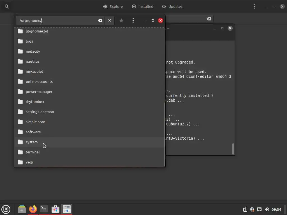Click the dconf Editor folder list scrollbar
The image size is (287, 215).
coord(164,134)
